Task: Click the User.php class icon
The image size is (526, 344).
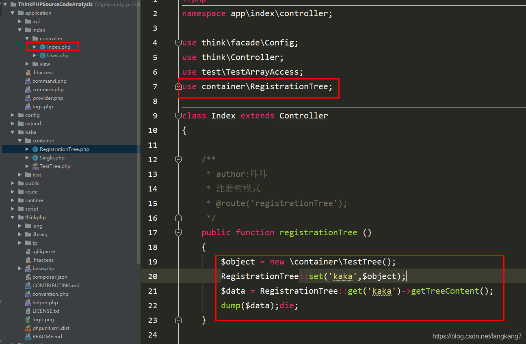Action: (43, 56)
